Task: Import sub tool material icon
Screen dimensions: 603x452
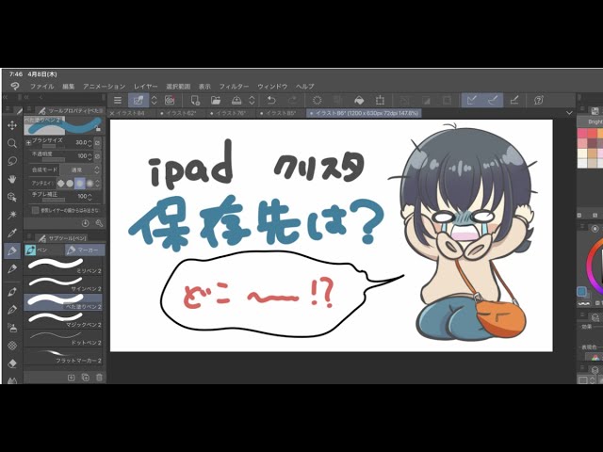Action: pyautogui.click(x=72, y=378)
